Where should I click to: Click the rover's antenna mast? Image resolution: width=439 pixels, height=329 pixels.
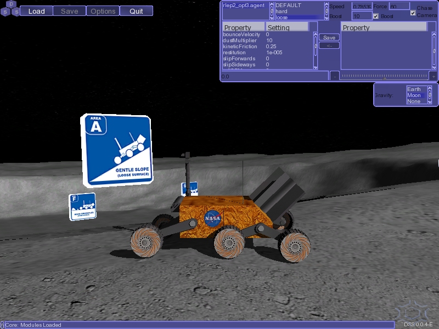click(x=188, y=174)
